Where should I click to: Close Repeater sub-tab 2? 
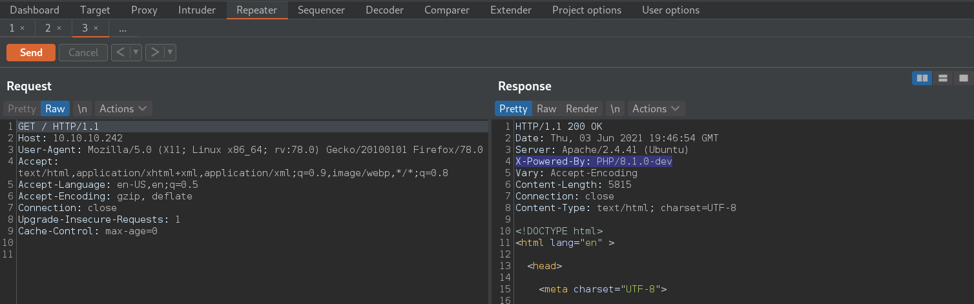tap(59, 28)
